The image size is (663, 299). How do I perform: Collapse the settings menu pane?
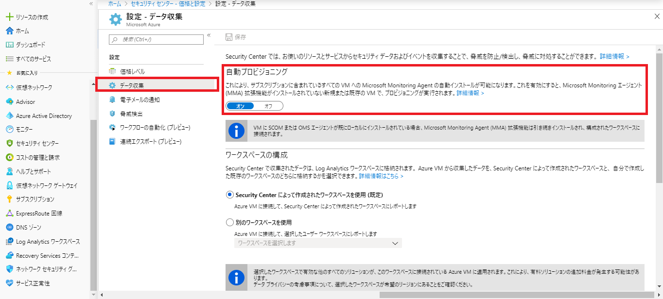(209, 35)
